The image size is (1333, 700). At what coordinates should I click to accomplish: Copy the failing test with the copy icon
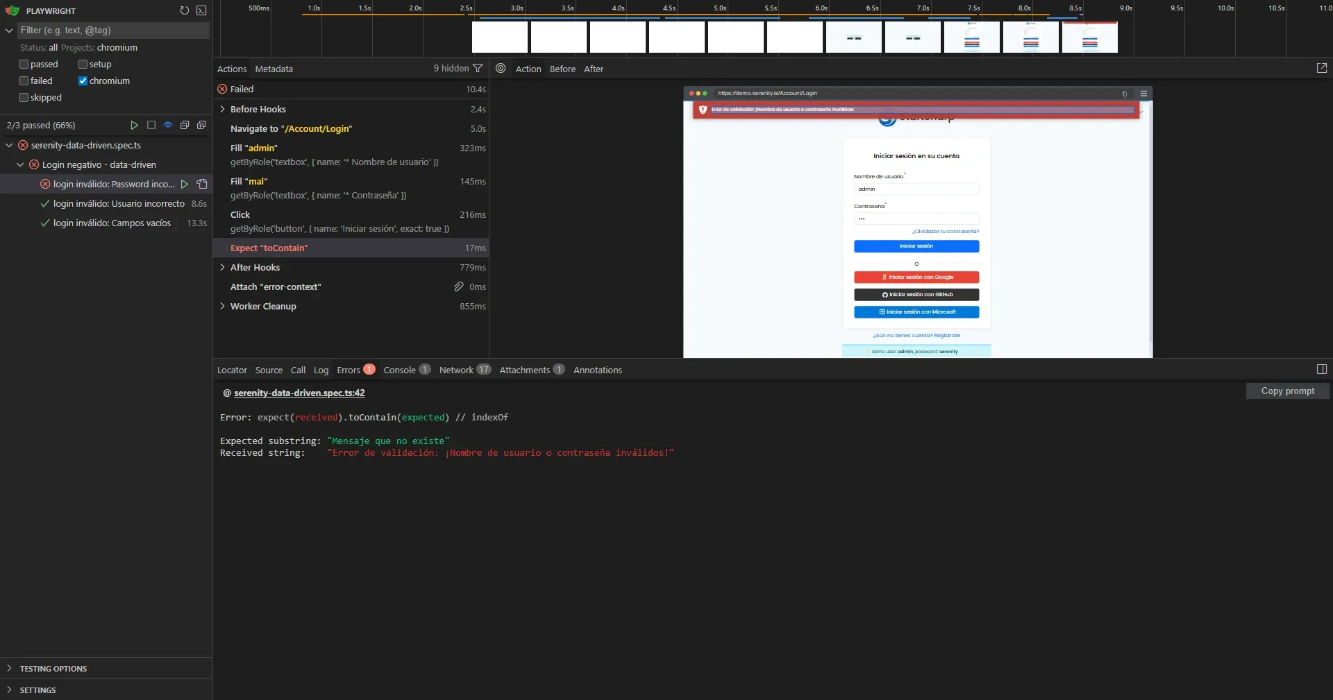(x=201, y=184)
